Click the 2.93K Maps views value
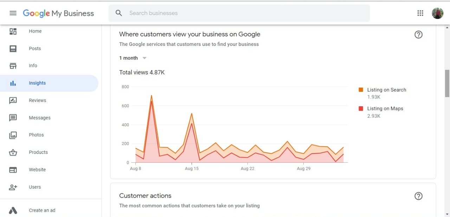 pos(374,116)
